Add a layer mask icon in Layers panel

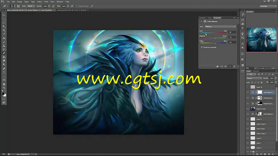point(257,154)
